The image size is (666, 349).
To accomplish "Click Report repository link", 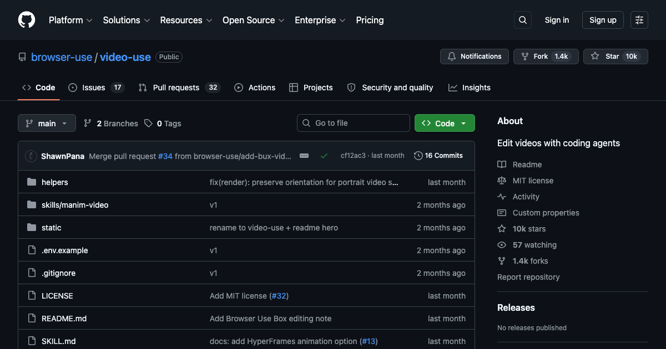I will coord(528,277).
